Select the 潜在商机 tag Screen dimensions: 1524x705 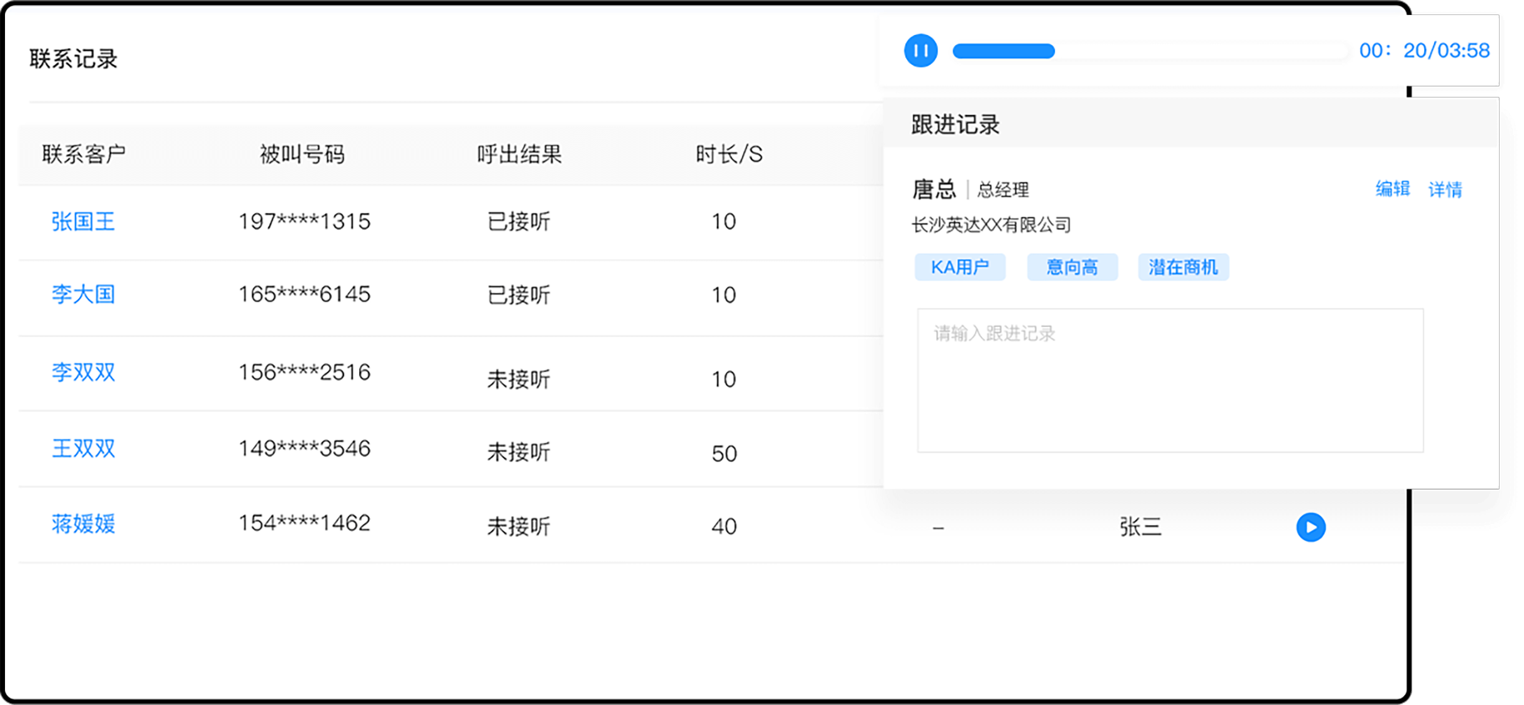click(x=1183, y=267)
